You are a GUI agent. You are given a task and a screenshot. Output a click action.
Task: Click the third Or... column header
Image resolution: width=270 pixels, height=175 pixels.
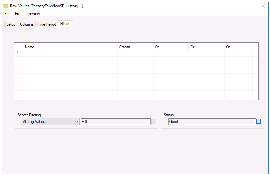238,47
